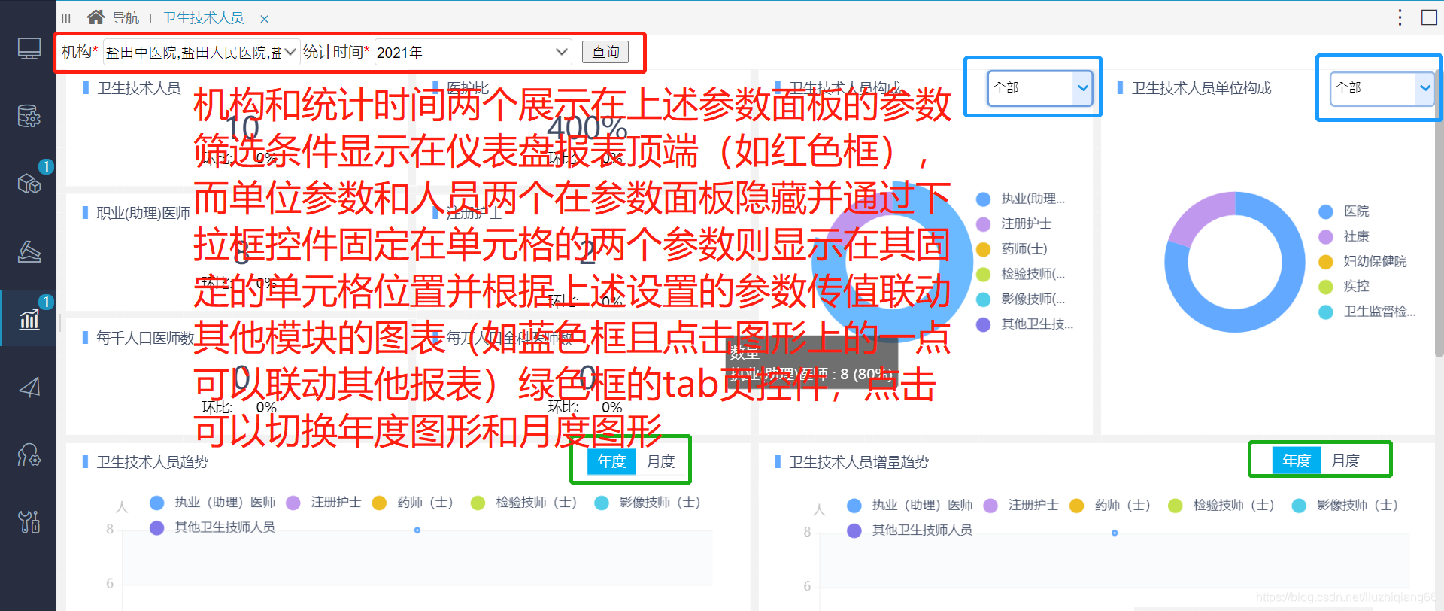Close the 卫生技术人员 tab
Screen dimensions: 1444x611
tap(265, 19)
